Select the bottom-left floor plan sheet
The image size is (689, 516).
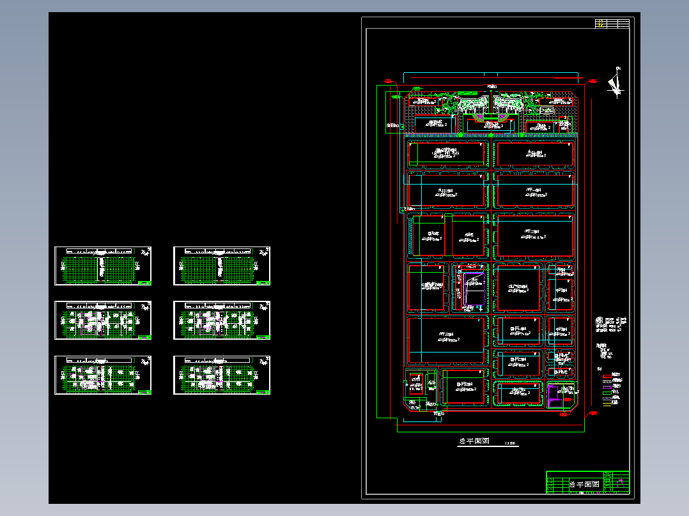[x=103, y=375]
